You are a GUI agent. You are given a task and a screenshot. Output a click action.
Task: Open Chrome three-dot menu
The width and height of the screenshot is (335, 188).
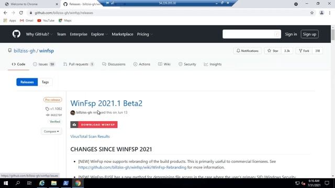tap(330, 13)
